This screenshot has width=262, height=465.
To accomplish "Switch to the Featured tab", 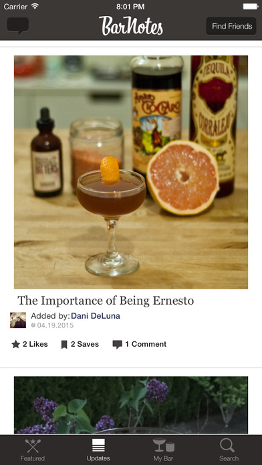I will click(33, 450).
